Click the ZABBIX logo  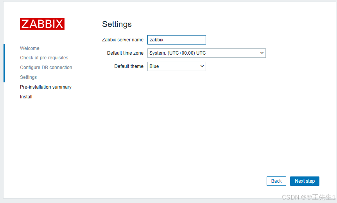click(42, 24)
